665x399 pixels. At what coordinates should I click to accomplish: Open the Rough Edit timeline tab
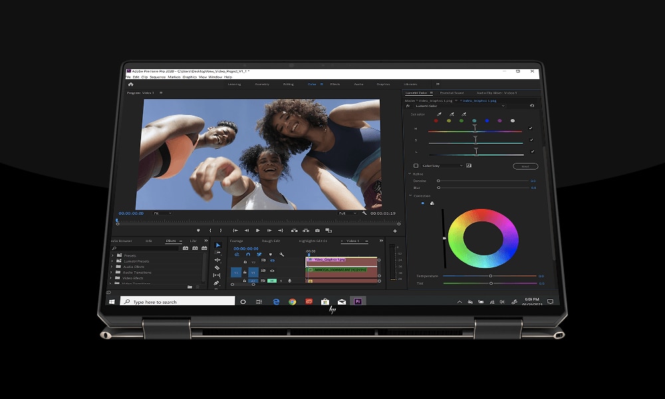click(271, 241)
